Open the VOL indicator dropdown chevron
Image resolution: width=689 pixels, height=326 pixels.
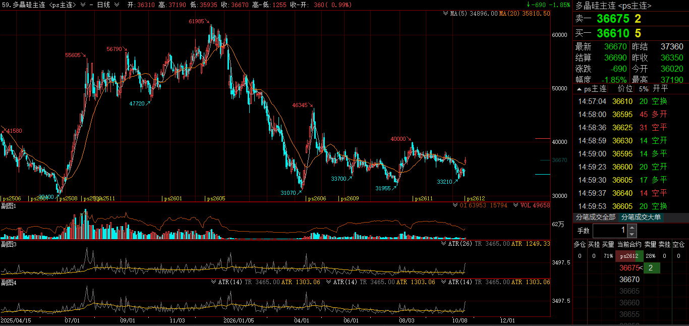pyautogui.click(x=515, y=205)
